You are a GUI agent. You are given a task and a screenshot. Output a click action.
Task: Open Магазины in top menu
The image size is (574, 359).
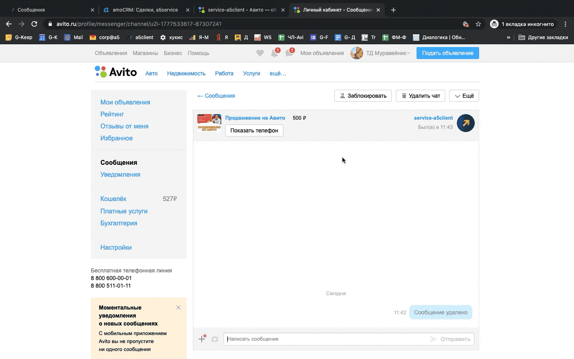pos(145,53)
